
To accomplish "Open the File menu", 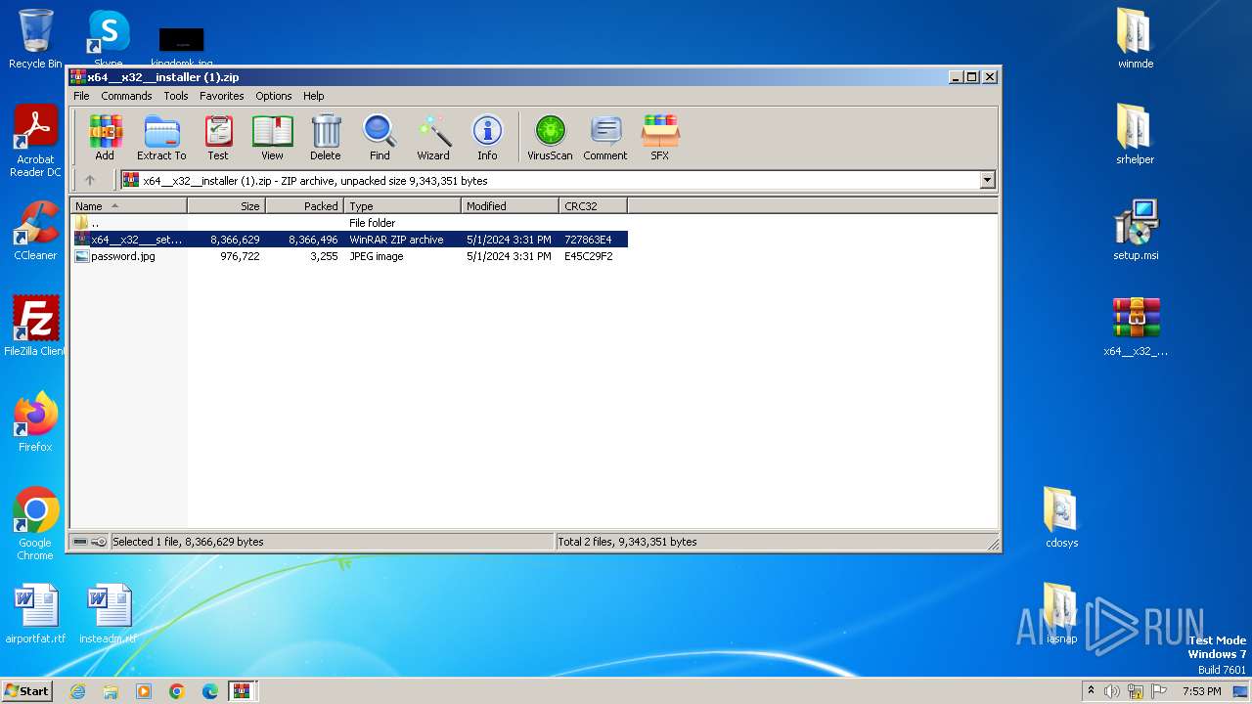I will [81, 96].
